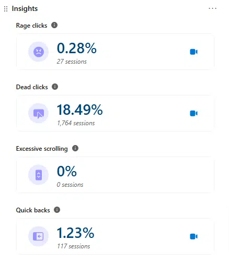Viewport: 229px width, 264px height.
Task: Click the angry face Rage clicks icon
Action: tap(38, 52)
